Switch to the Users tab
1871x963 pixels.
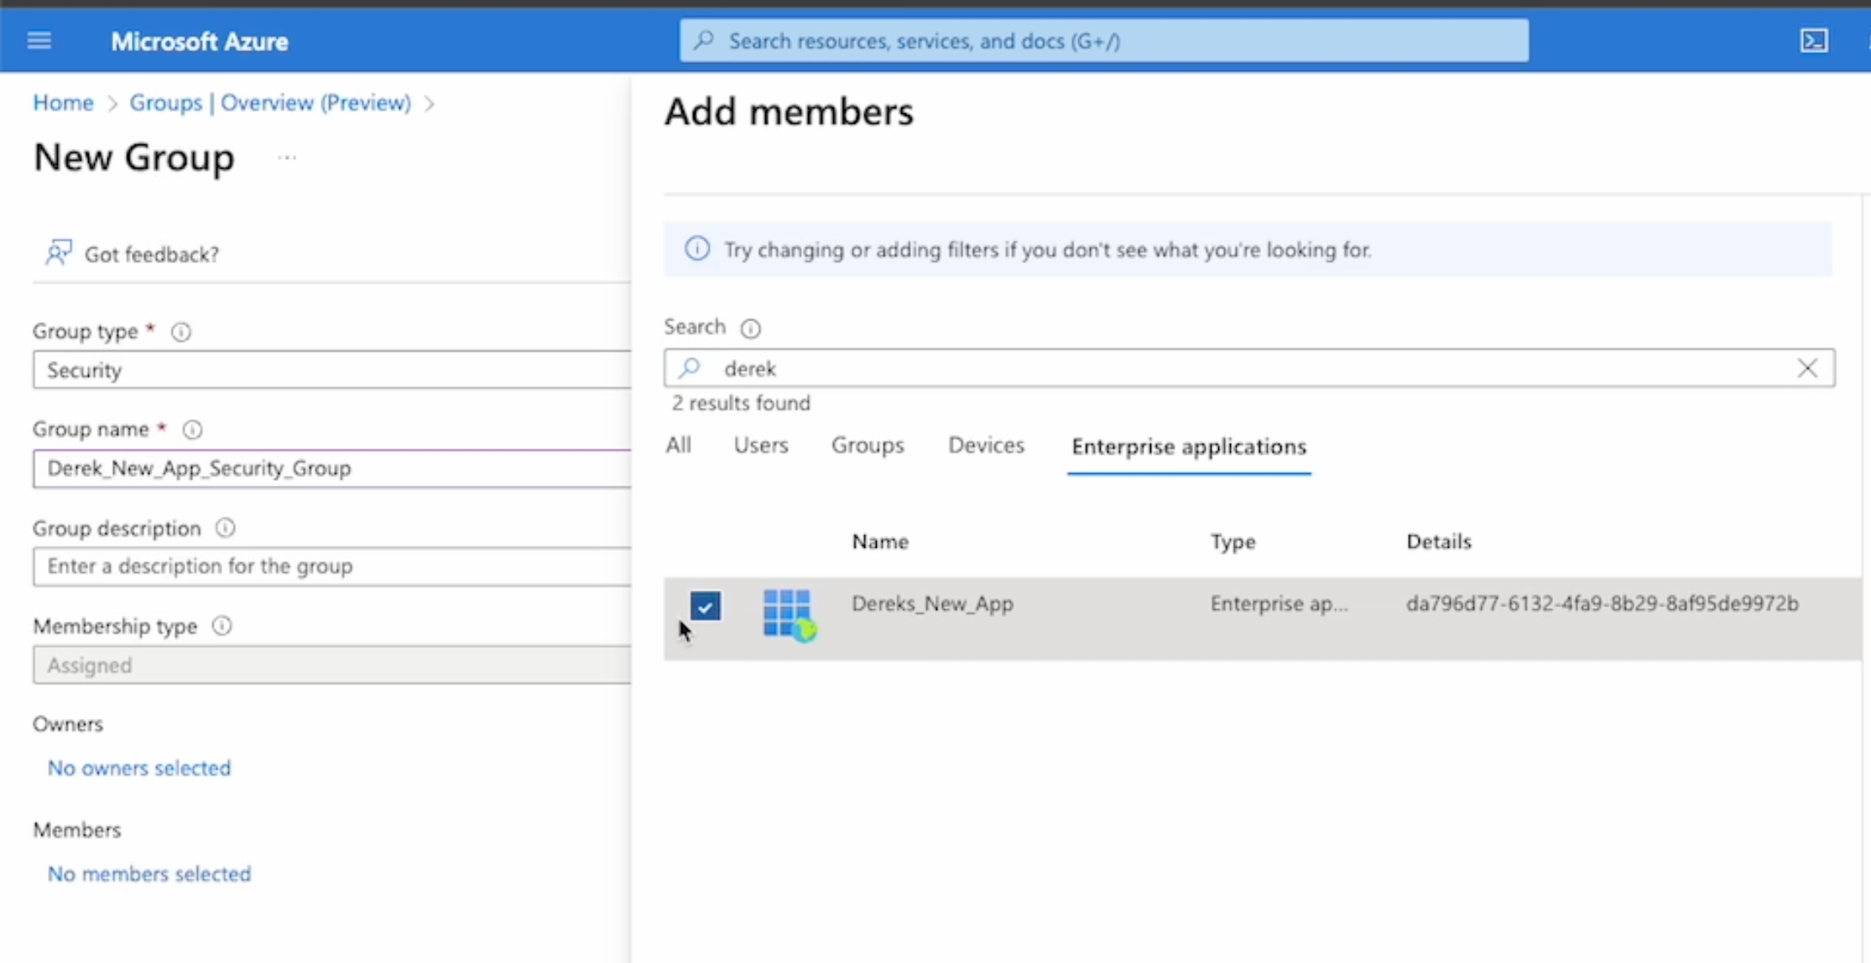(x=760, y=445)
